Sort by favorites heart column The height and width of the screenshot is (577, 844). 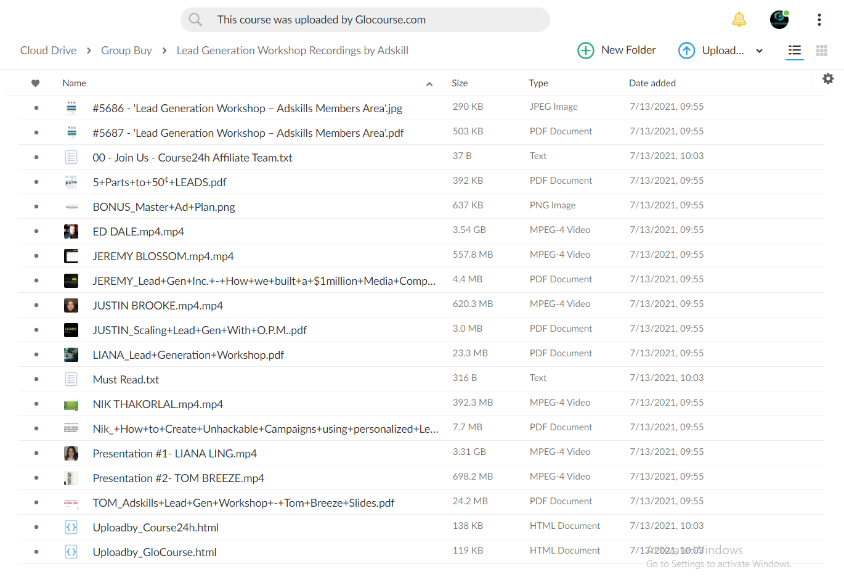(36, 83)
